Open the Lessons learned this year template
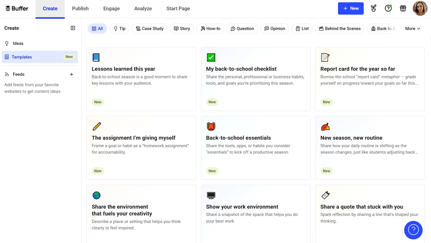431x243 pixels. point(141,79)
